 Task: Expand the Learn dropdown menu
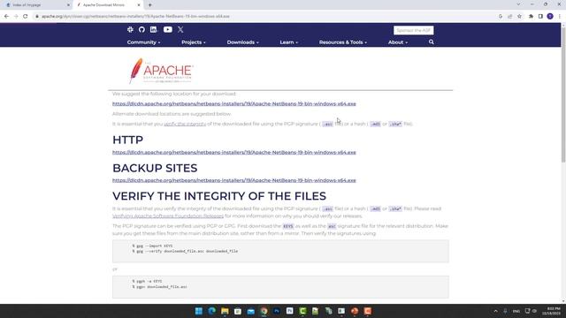click(x=289, y=42)
